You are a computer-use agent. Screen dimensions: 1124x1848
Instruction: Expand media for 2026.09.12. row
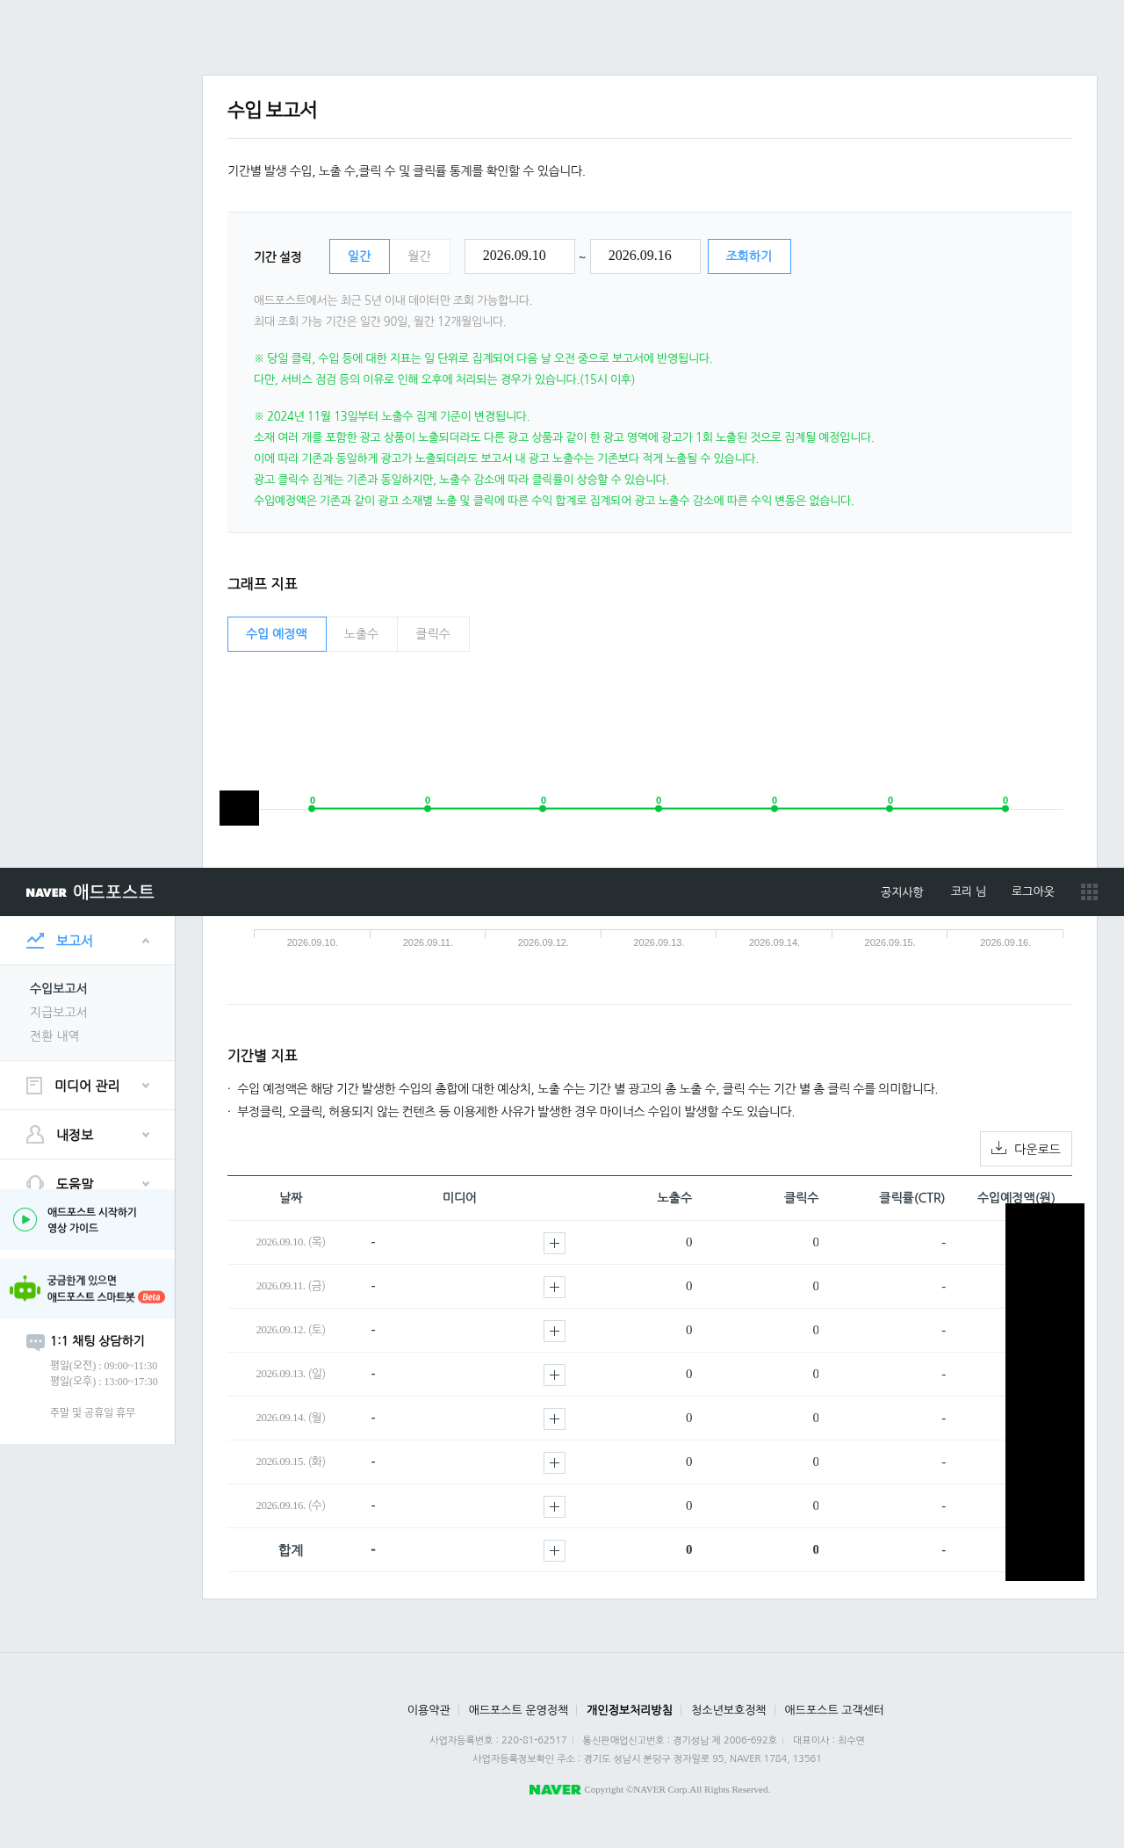[554, 1331]
